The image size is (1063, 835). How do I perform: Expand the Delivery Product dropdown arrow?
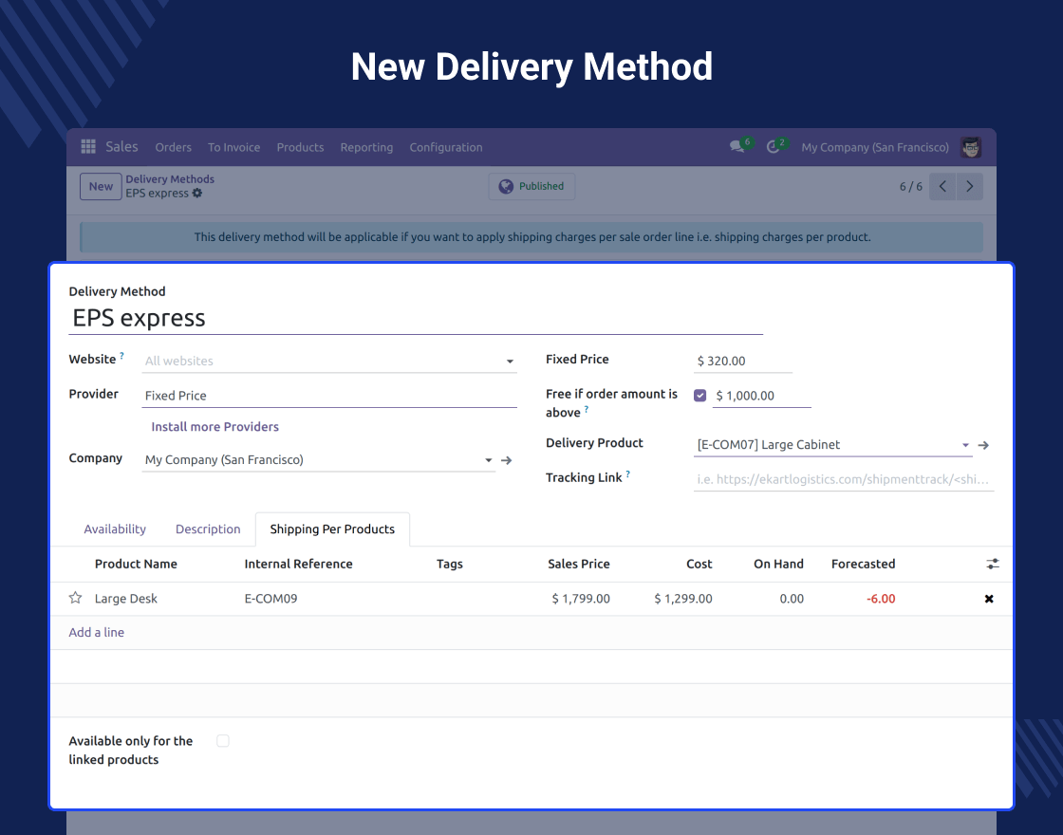click(x=965, y=445)
